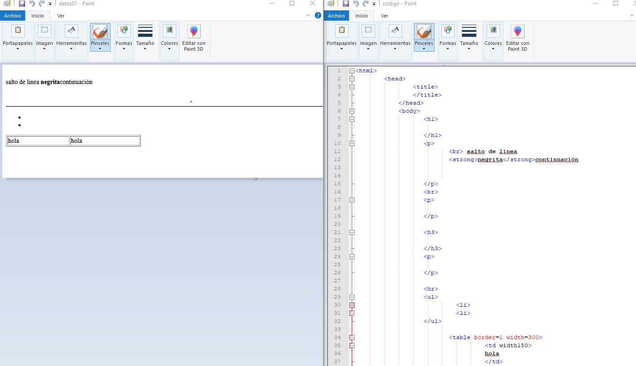Open Portapapeles clipboard icon in codigo window
The height and width of the screenshot is (366, 636).
(x=341, y=31)
